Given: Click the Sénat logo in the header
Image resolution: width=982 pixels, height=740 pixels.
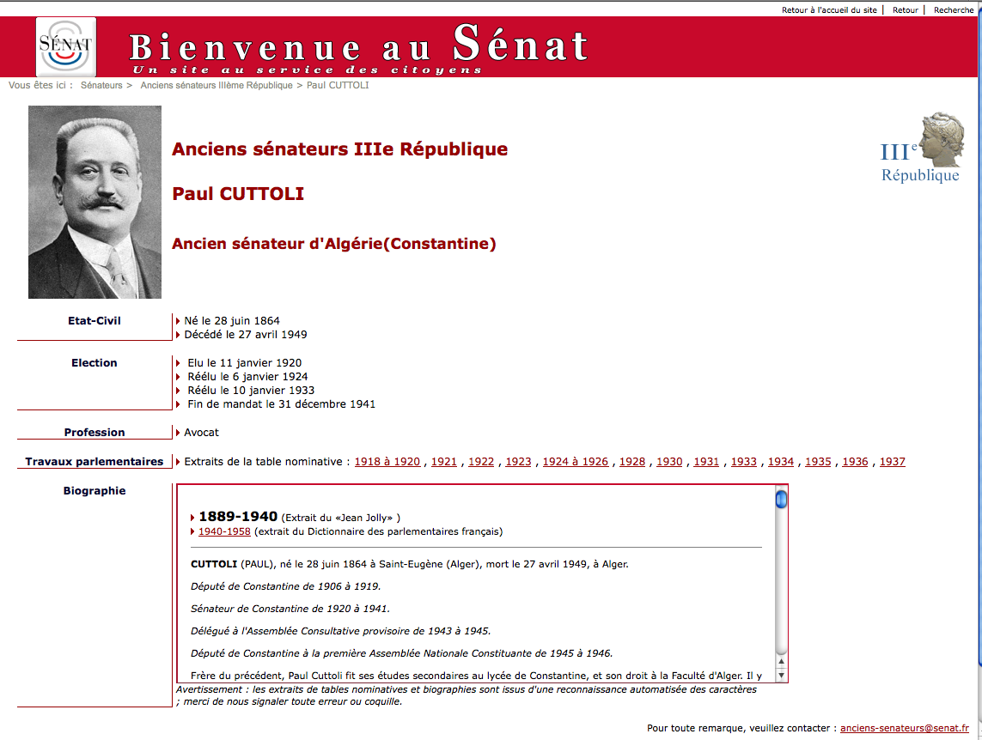Looking at the screenshot, I should 66,47.
